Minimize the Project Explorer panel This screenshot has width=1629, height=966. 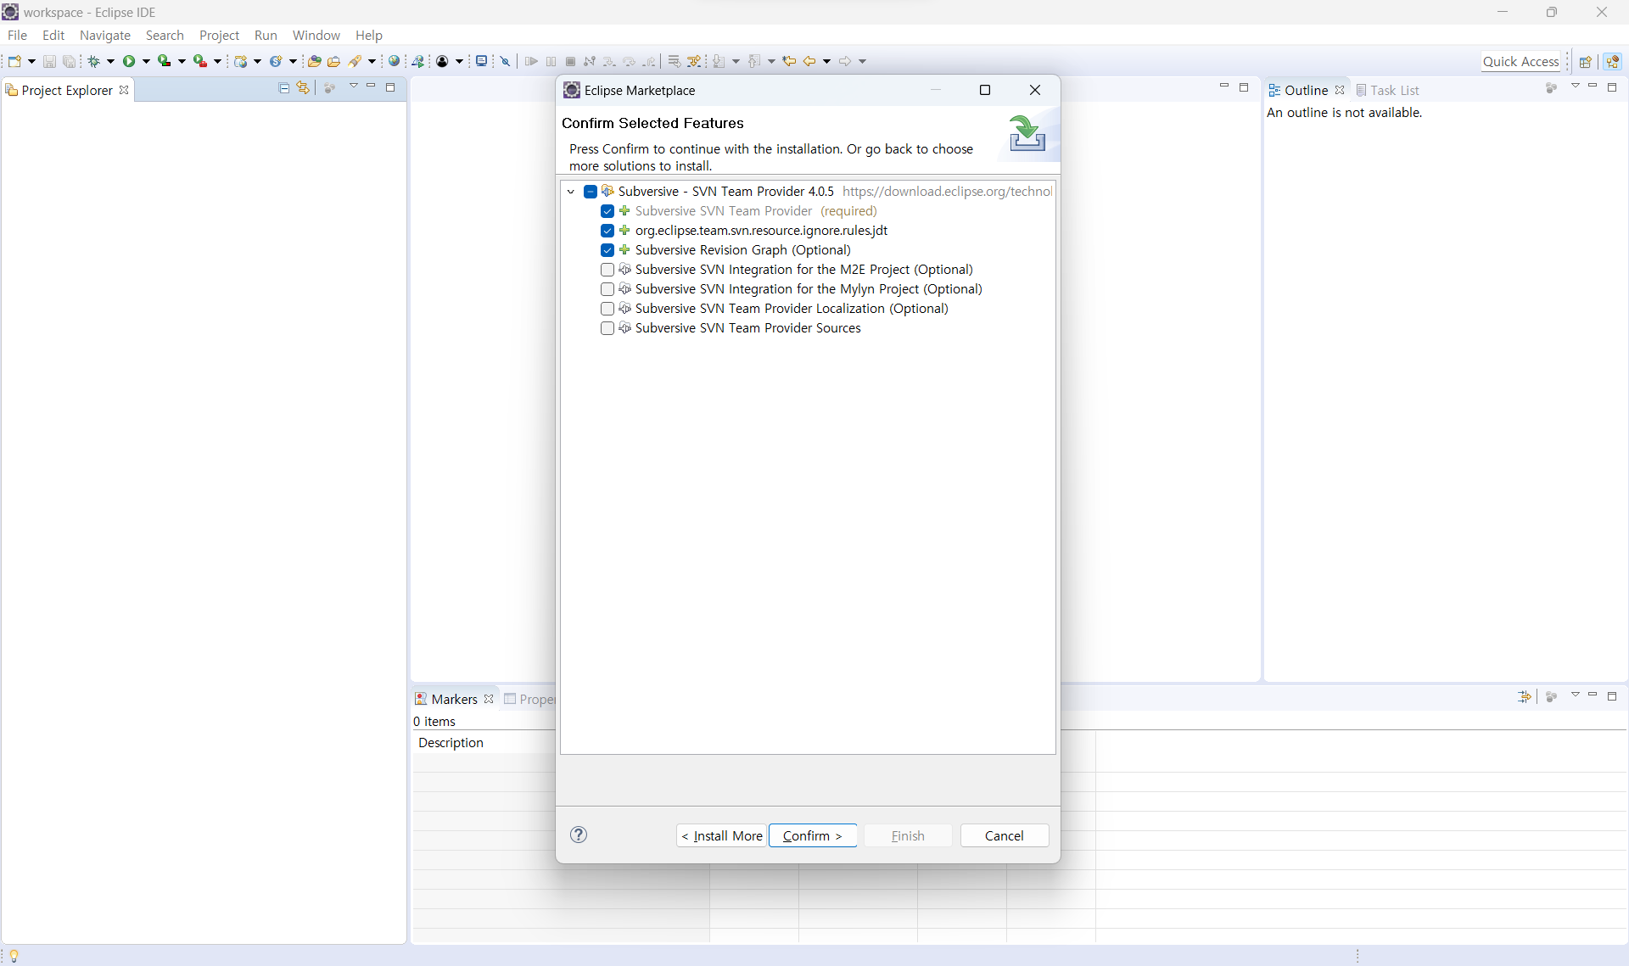pyautogui.click(x=371, y=87)
